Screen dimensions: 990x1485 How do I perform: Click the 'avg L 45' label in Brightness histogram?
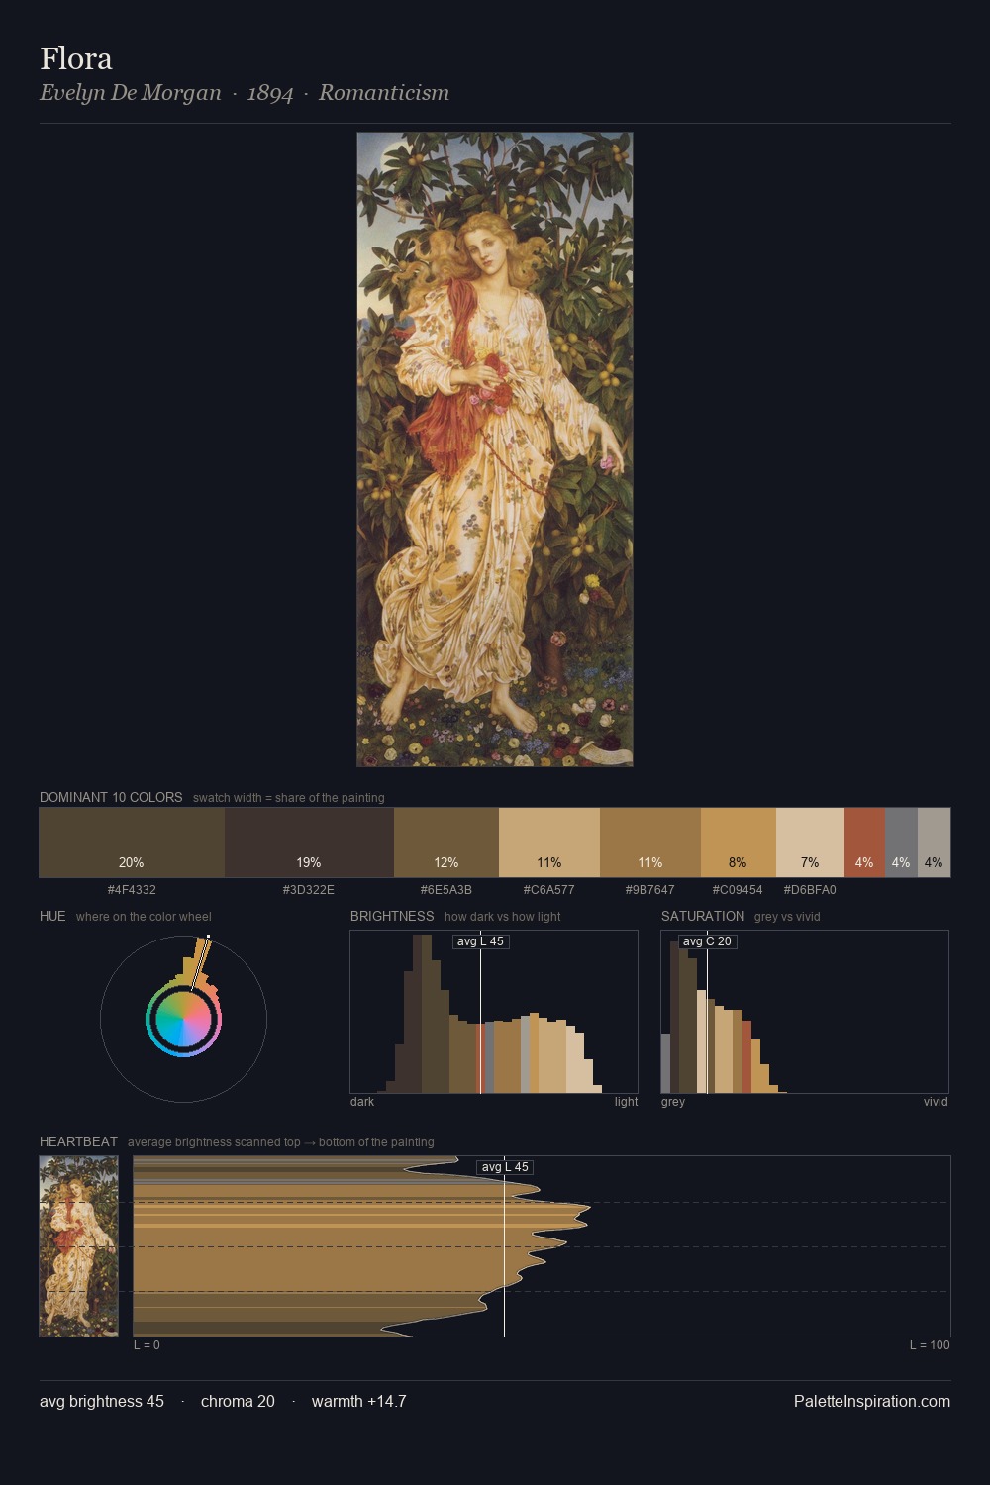point(480,941)
